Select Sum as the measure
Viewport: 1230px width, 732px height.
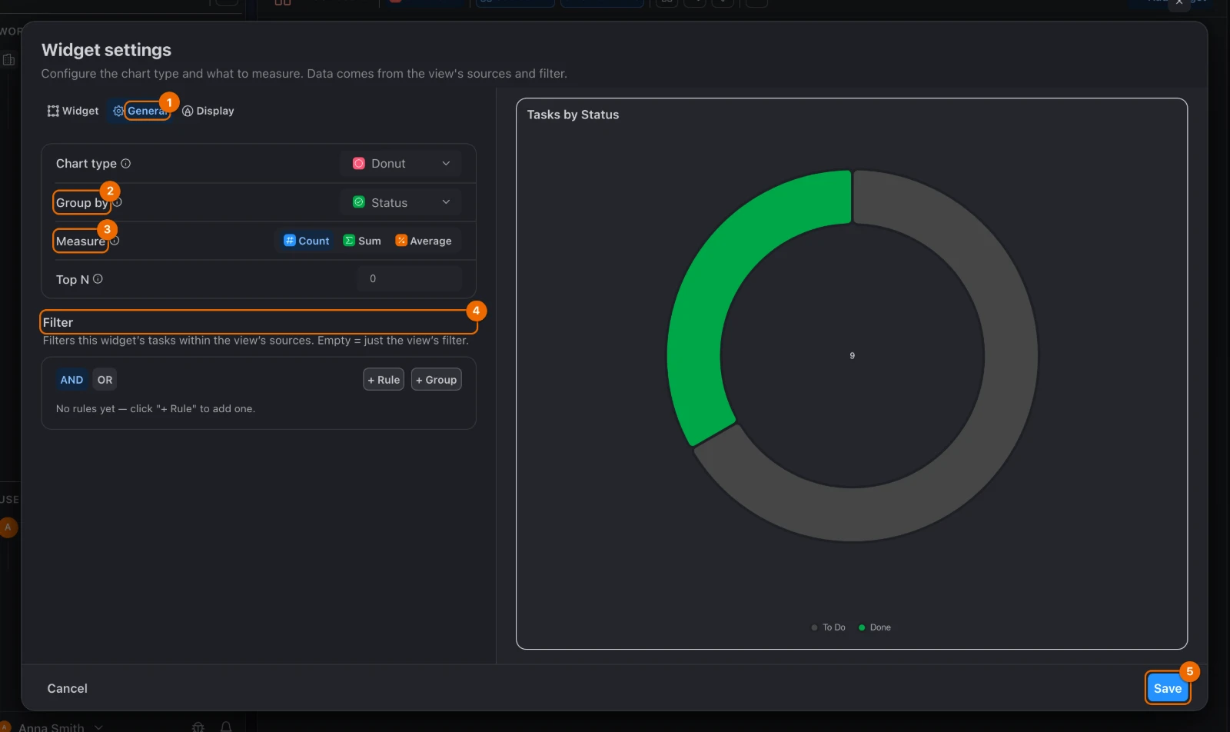point(362,241)
